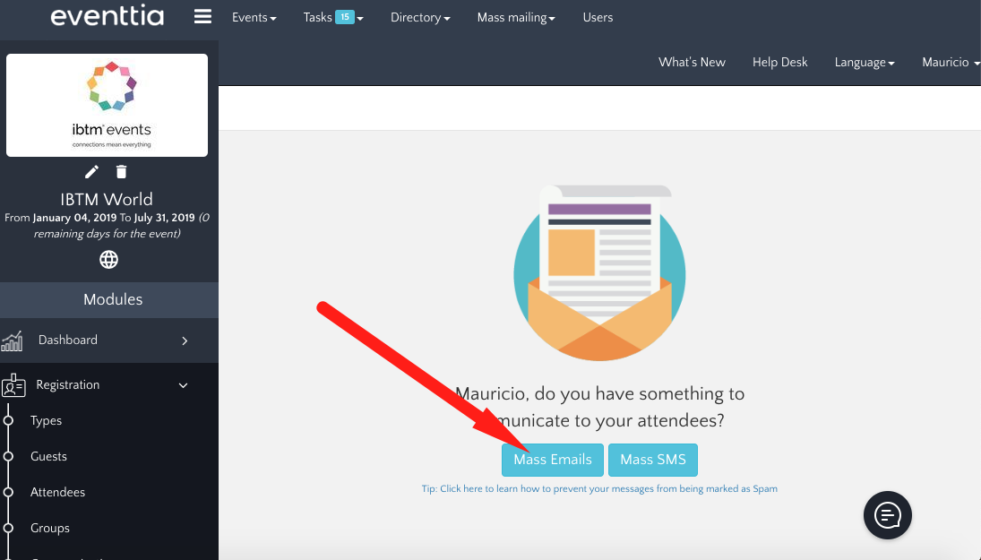981x560 pixels.
Task: Click the Mass Emails button
Action: (x=552, y=460)
